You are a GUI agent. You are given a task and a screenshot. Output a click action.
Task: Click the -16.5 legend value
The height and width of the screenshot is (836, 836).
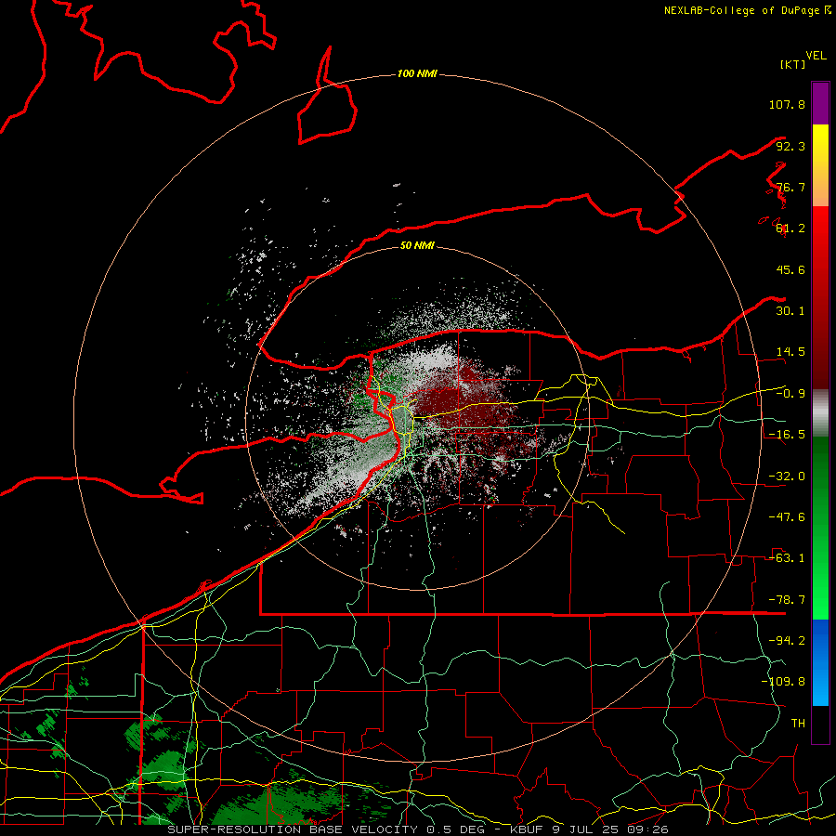pos(787,435)
